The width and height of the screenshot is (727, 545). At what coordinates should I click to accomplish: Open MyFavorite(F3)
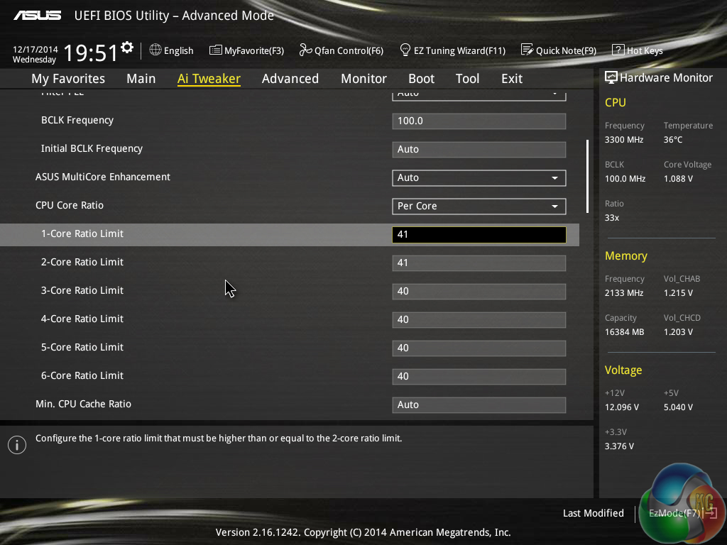246,50
